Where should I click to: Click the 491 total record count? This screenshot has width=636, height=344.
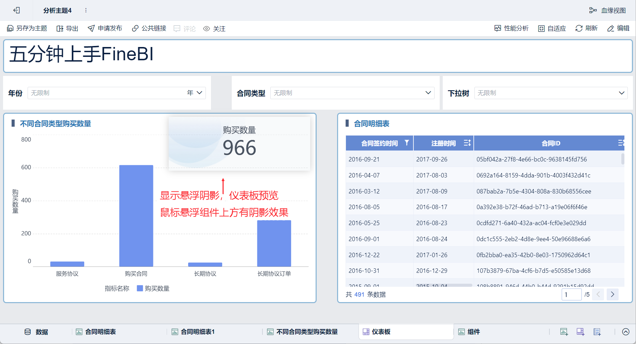point(359,295)
